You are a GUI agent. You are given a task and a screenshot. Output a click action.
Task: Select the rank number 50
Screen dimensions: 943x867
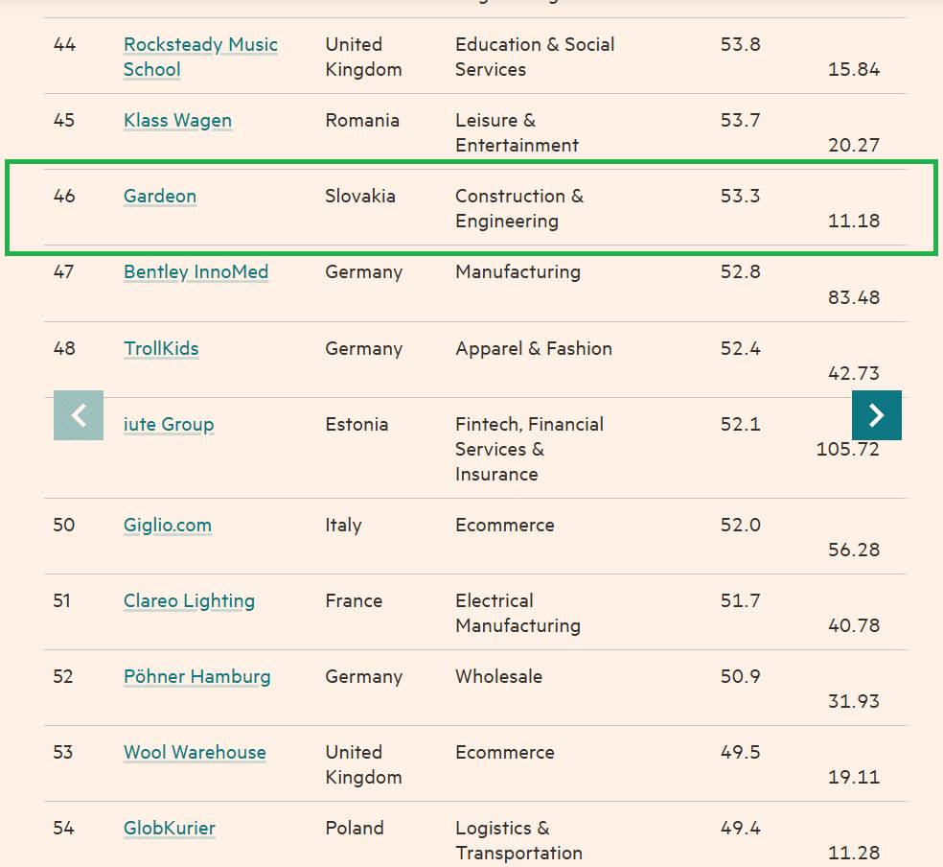coord(62,525)
